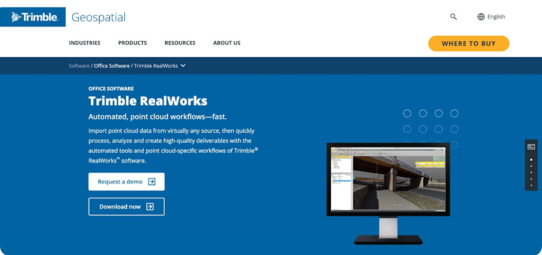This screenshot has width=542, height=255.
Task: Select the active first dot in side navigation
Action: coord(531,160)
